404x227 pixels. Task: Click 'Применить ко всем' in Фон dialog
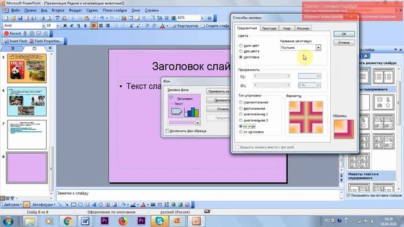tap(218, 91)
